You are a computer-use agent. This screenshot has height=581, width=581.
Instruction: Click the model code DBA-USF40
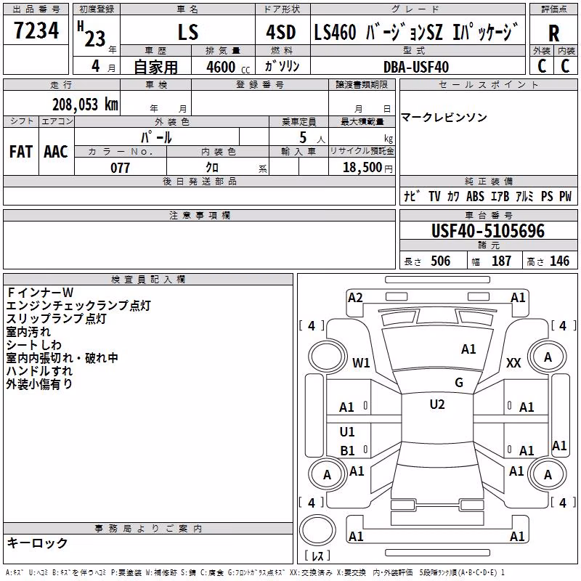tap(415, 67)
